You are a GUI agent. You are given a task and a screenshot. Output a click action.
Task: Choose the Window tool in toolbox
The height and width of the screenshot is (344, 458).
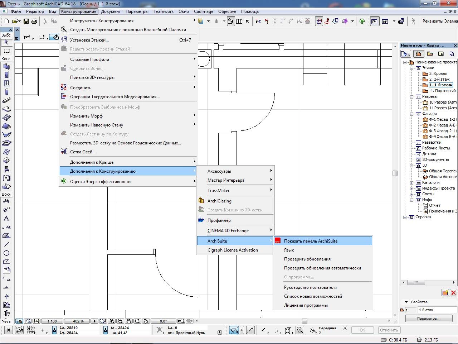[6, 83]
